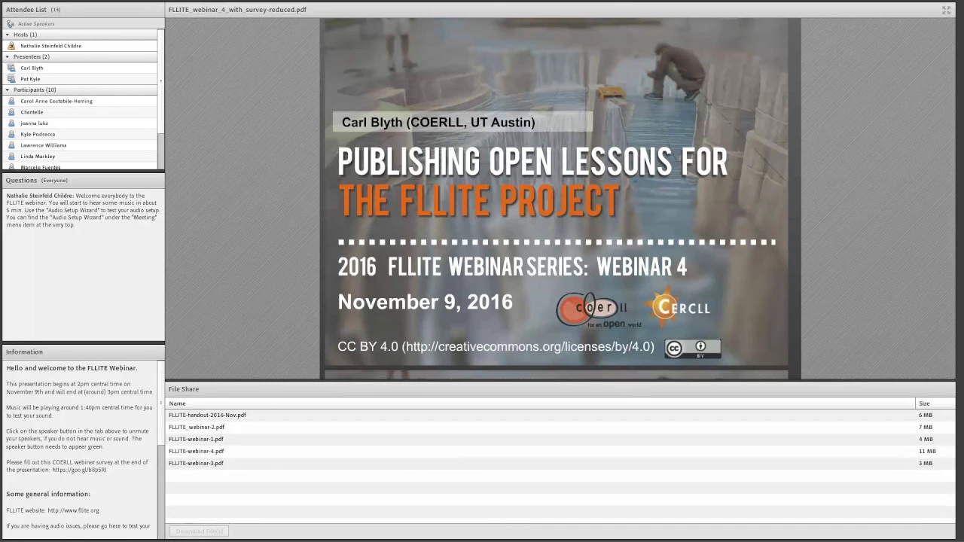The width and height of the screenshot is (964, 542).
Task: Click the participant icon beside Linda Markley
Action: [x=11, y=156]
